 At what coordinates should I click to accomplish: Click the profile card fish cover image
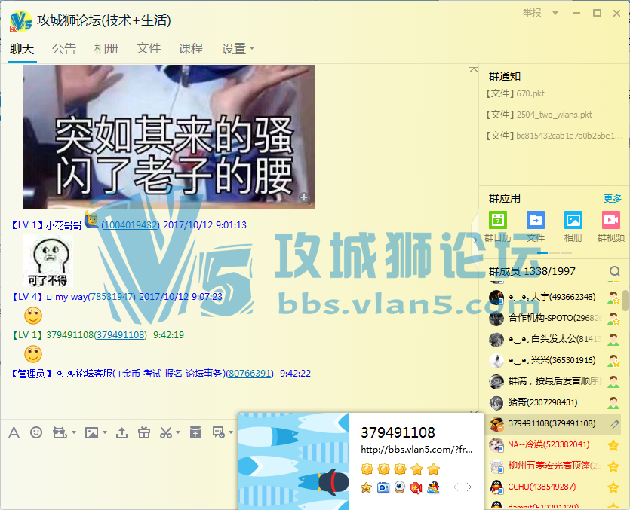click(293, 462)
